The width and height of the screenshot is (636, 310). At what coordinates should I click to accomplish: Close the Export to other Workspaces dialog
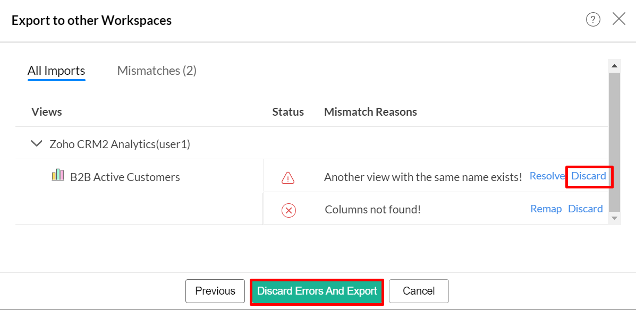point(619,20)
